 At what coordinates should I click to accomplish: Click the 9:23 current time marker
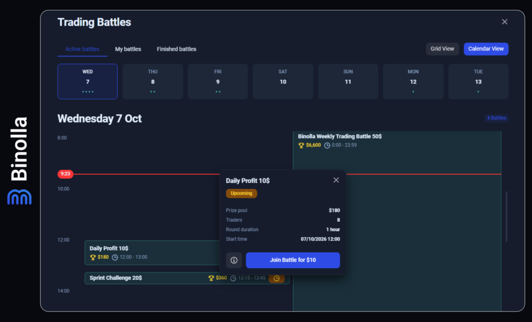tap(65, 174)
